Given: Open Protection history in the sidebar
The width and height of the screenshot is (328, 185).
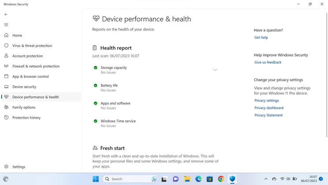Looking at the screenshot, I should click(41, 117).
